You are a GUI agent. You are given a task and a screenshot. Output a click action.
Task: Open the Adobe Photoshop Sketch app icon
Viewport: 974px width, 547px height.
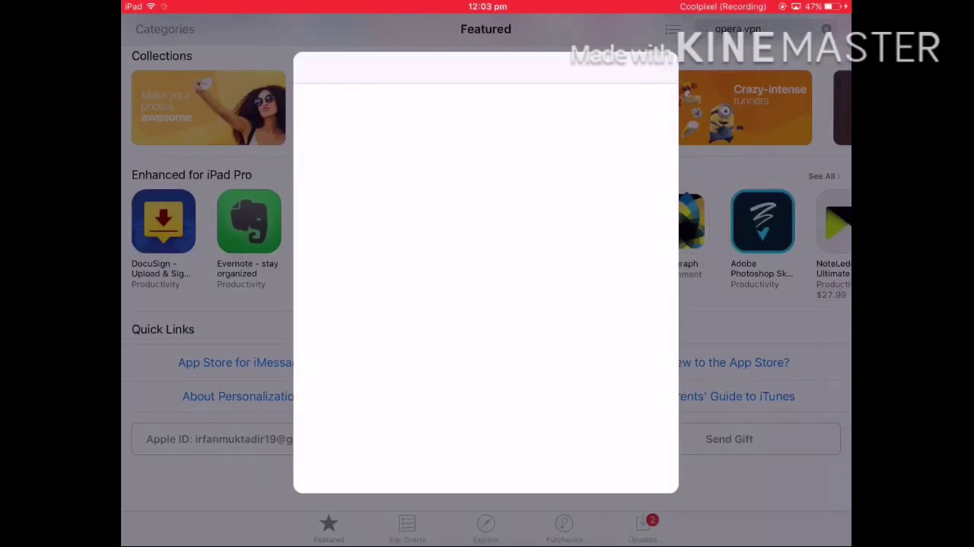762,221
